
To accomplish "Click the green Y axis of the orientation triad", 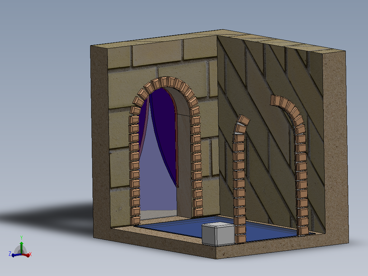I will [22, 247].
